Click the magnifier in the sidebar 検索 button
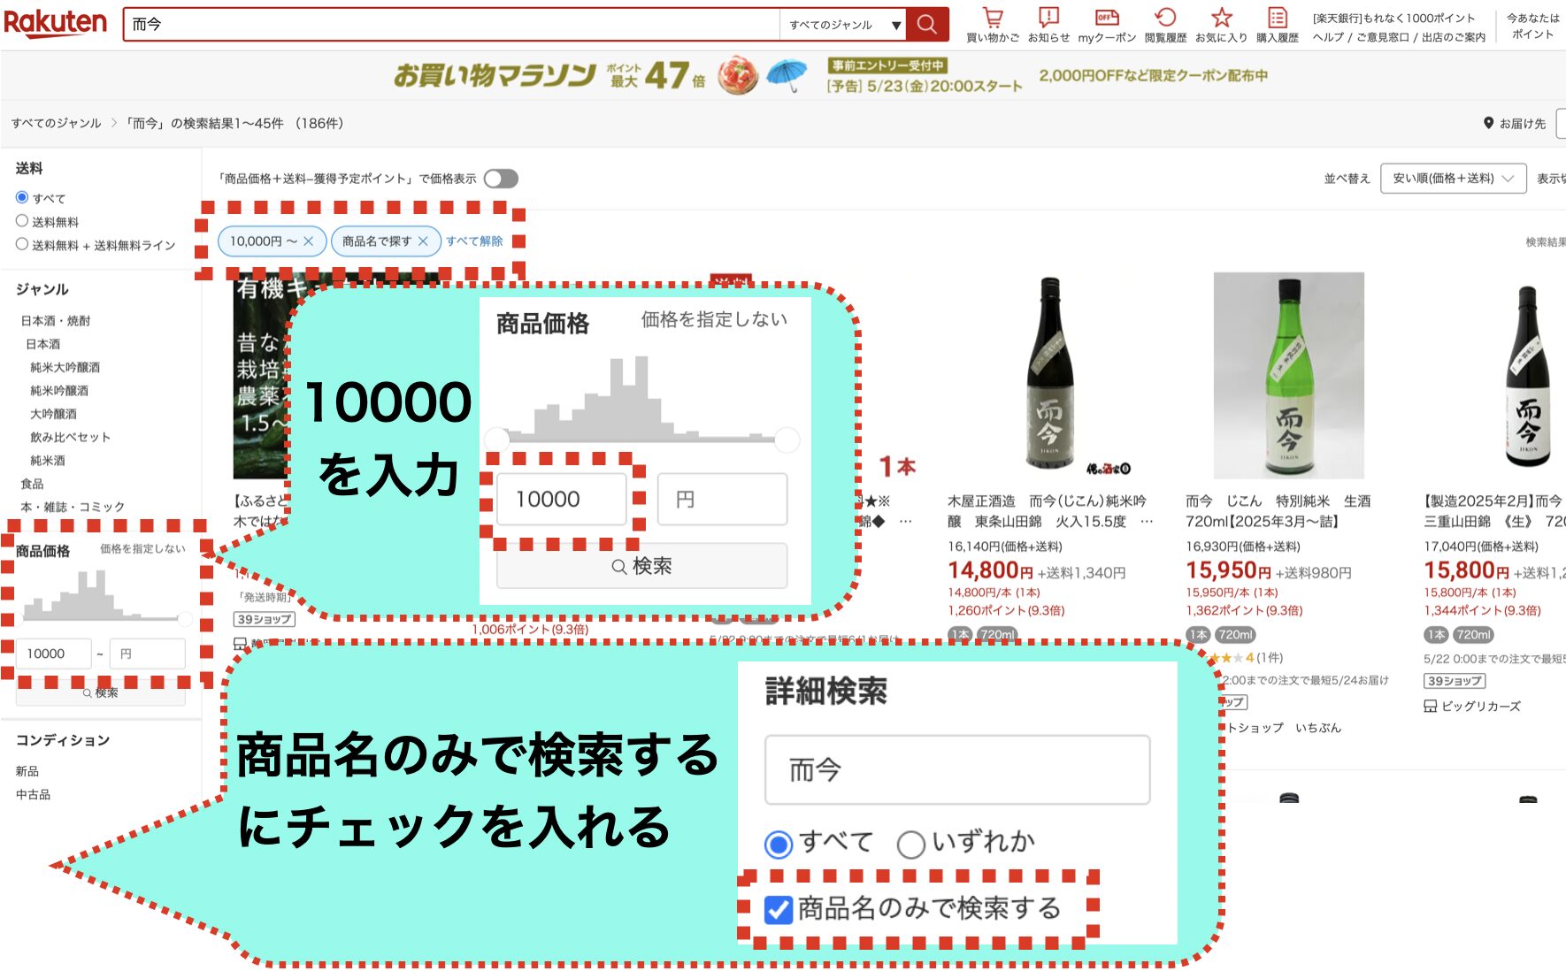The width and height of the screenshot is (1566, 971). click(88, 693)
